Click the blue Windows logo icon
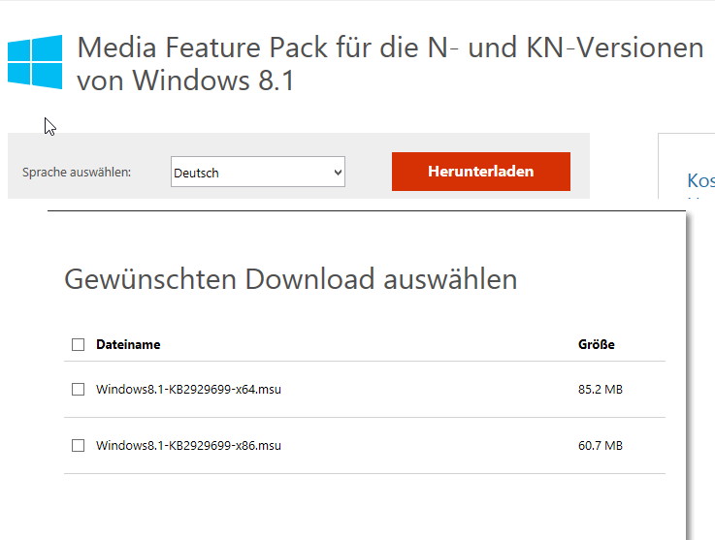 pos(35,61)
